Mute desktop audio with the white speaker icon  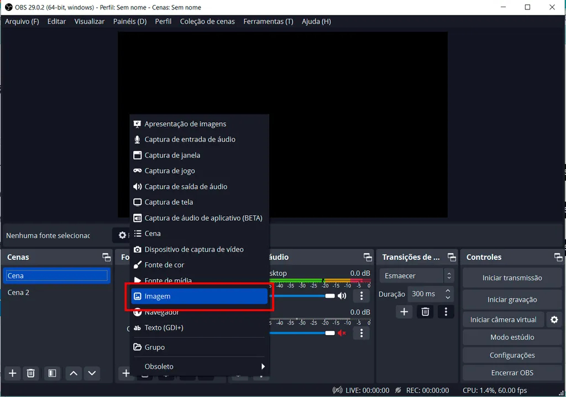click(342, 296)
